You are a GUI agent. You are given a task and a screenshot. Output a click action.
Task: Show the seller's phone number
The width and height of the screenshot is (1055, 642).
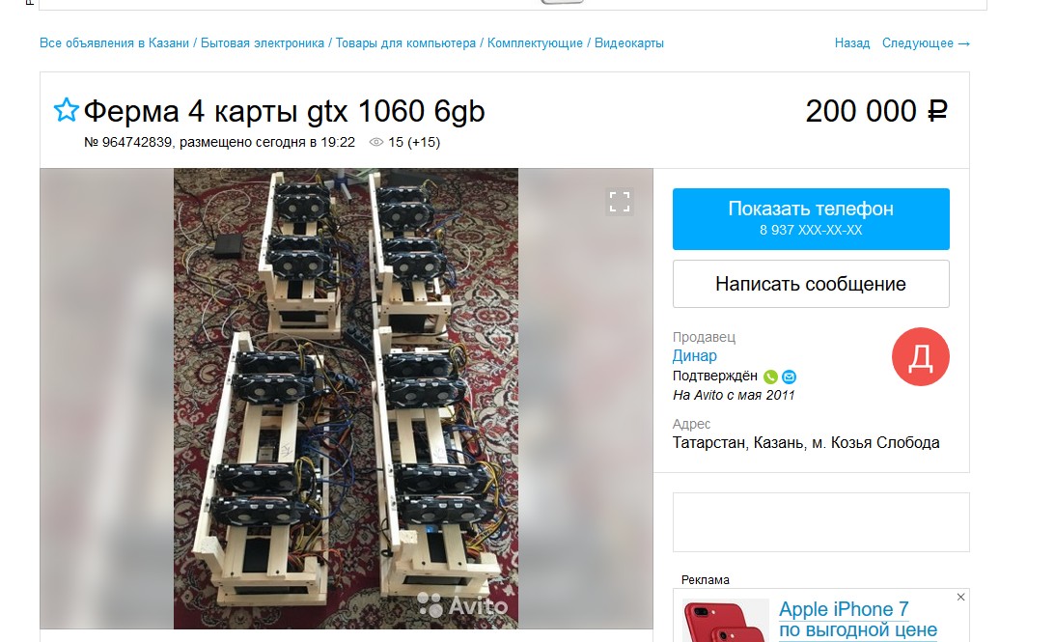811,219
